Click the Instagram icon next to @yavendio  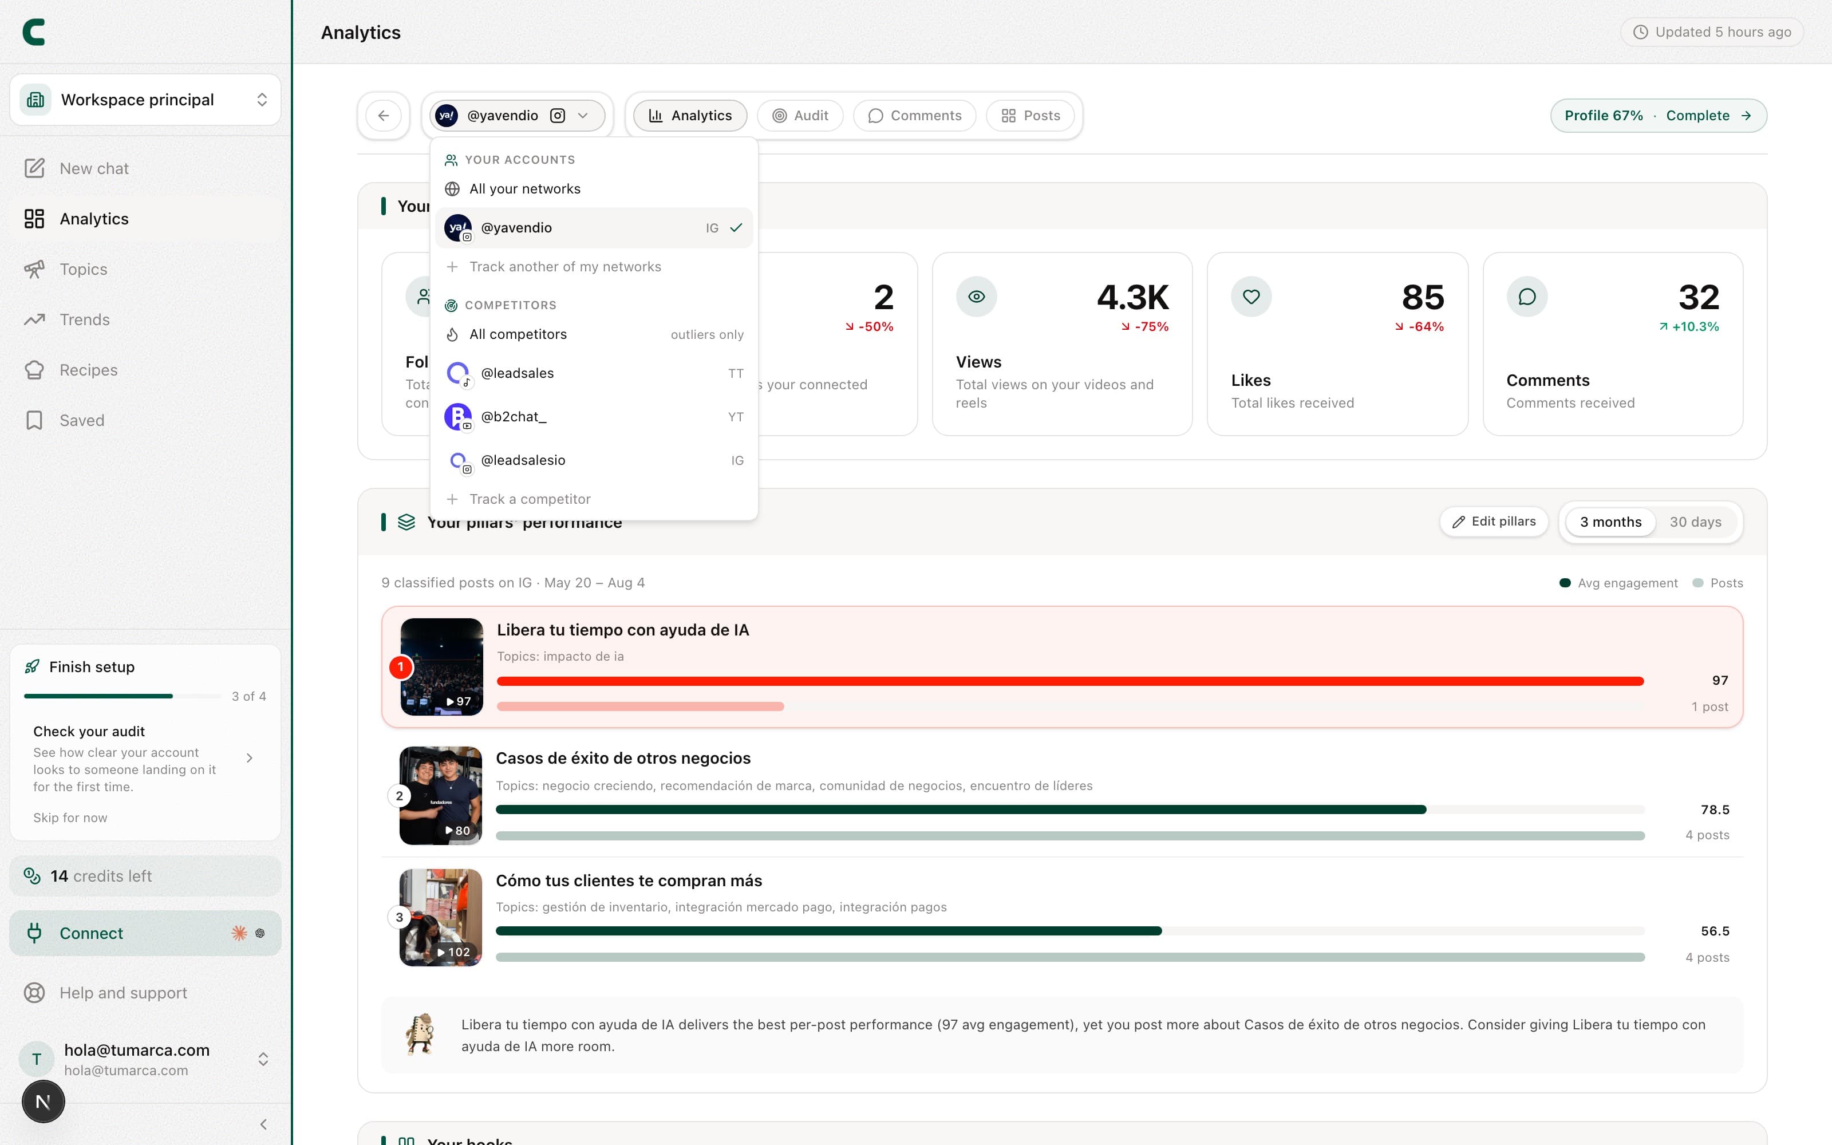(558, 116)
